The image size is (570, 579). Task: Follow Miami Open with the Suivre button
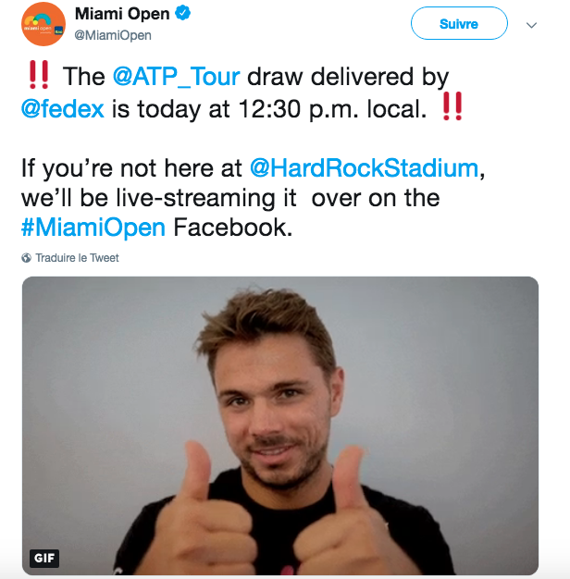tap(459, 24)
